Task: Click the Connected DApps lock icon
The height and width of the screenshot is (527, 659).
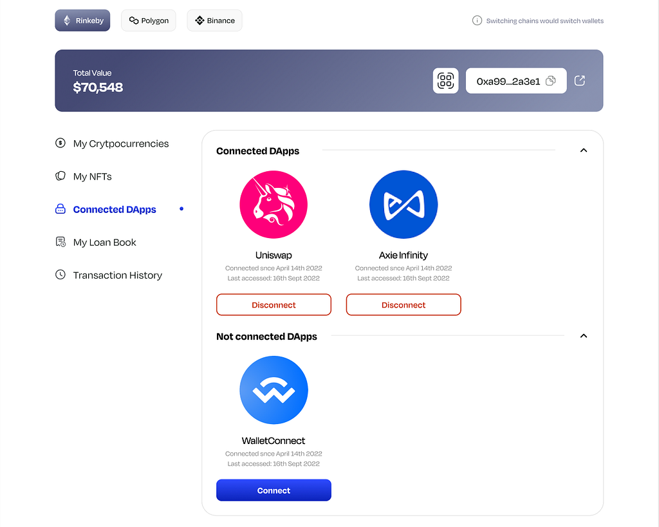Action: click(60, 209)
